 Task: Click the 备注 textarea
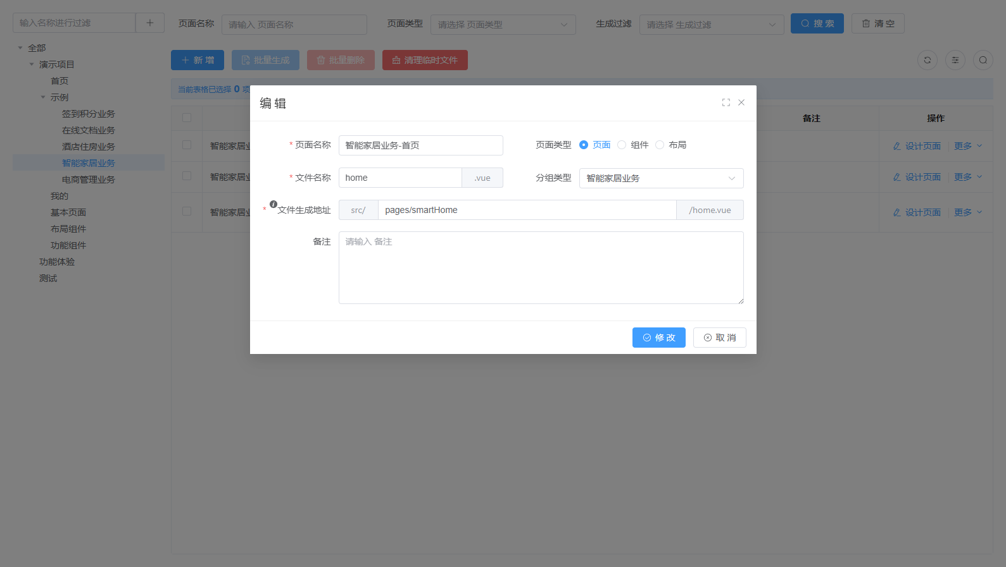point(541,267)
